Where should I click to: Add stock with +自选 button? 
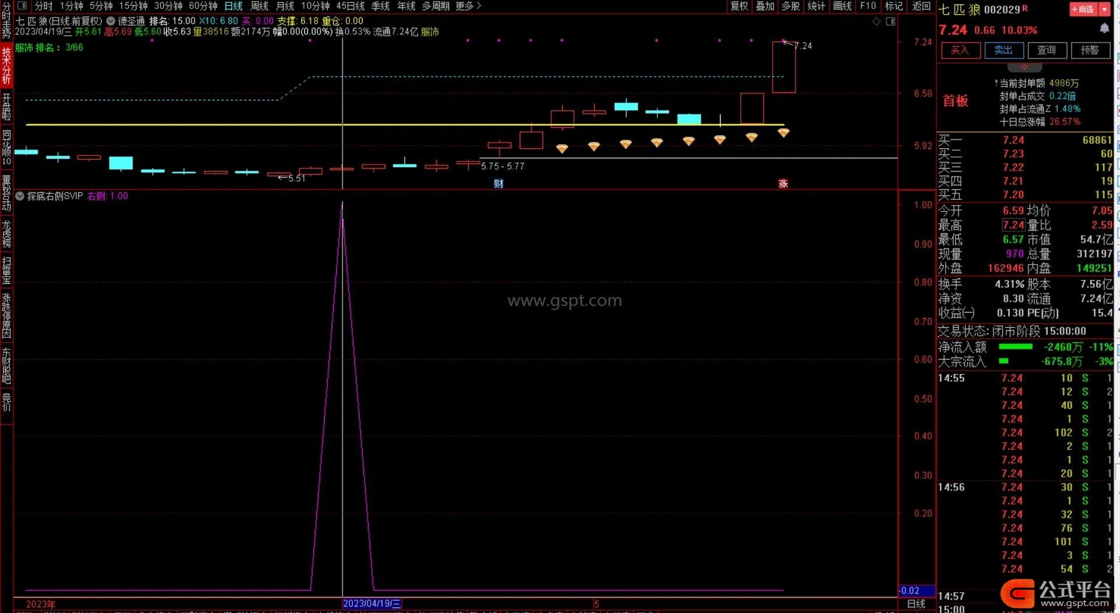point(1083,9)
